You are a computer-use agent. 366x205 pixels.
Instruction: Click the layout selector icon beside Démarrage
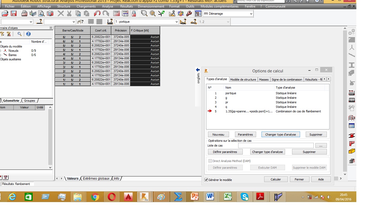pos(198,14)
